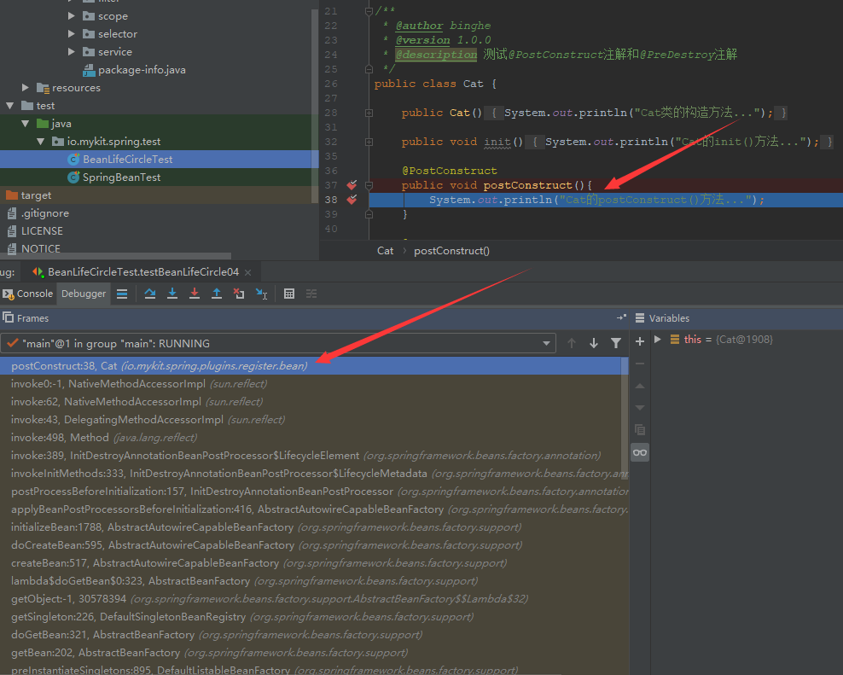Click postConstruct() in the editor breadcrumb
The height and width of the screenshot is (675, 843).
coord(451,251)
